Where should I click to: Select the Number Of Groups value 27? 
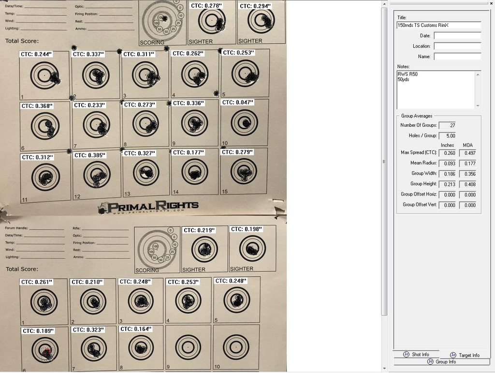[447, 125]
